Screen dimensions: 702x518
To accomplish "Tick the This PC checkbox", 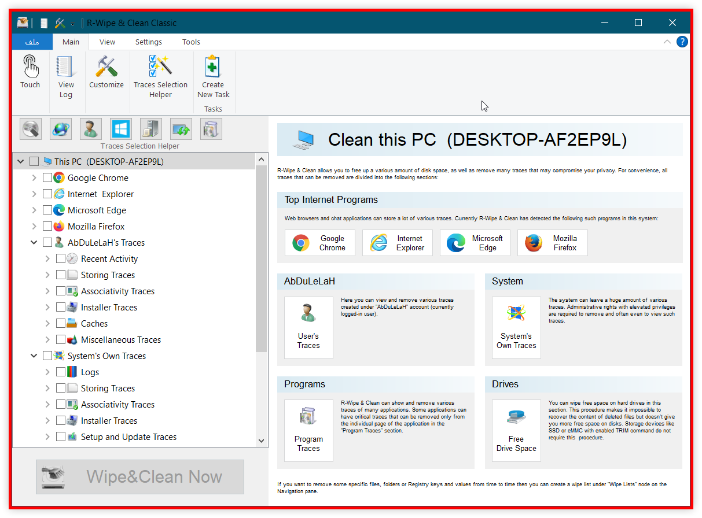I will click(34, 162).
